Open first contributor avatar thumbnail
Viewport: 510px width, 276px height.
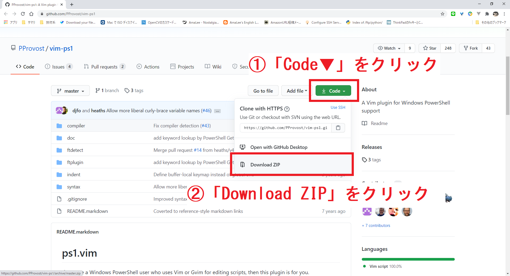point(367,212)
